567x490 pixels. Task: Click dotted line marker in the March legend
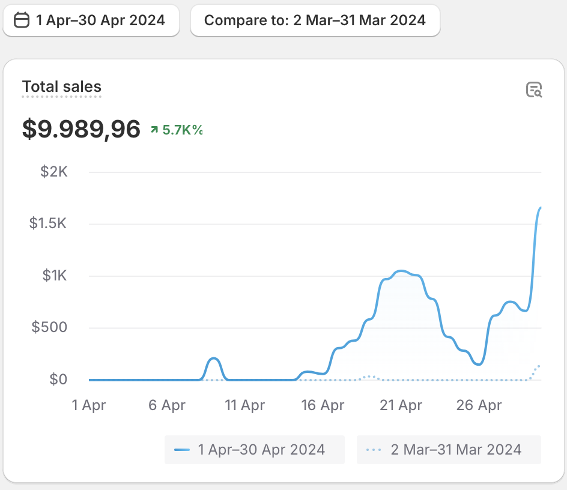pos(374,450)
